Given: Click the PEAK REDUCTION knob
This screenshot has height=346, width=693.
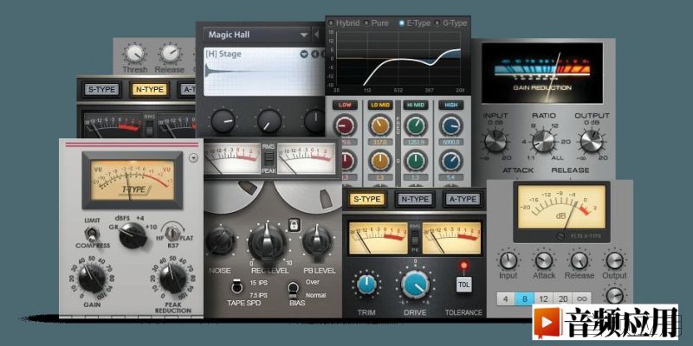Looking at the screenshot, I should coord(172,279).
